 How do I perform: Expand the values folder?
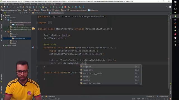click(8, 43)
